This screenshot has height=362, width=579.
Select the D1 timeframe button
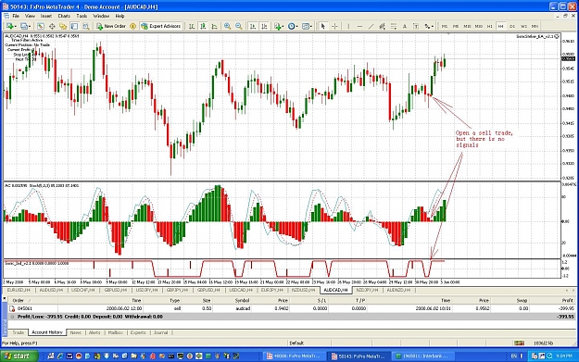point(512,26)
